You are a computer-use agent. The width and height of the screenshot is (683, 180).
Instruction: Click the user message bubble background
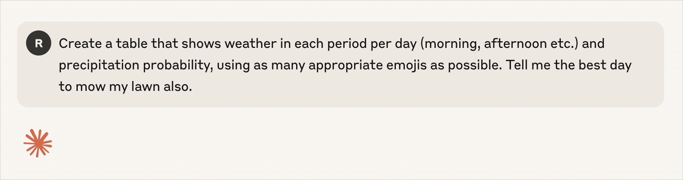[x=340, y=64]
